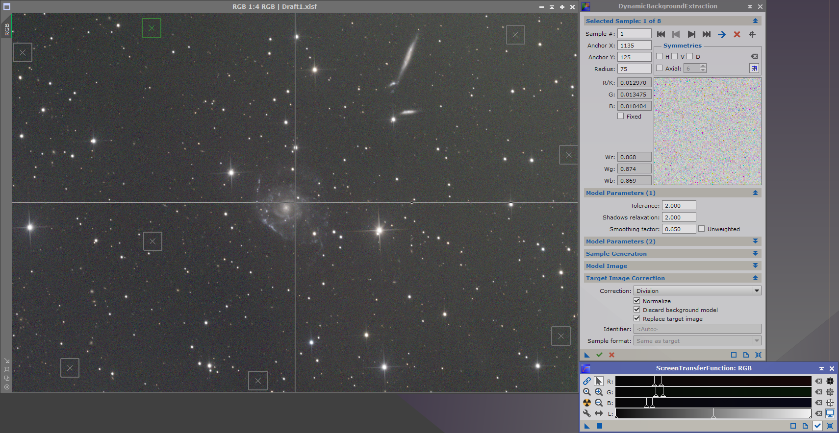Toggle Discard background model option
The height and width of the screenshot is (433, 839).
(x=637, y=310)
